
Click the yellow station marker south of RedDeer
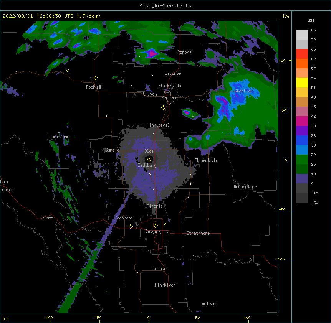(x=164, y=108)
